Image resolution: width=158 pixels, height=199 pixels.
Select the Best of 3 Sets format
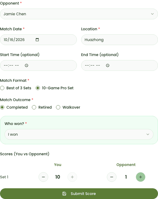tap(2, 88)
